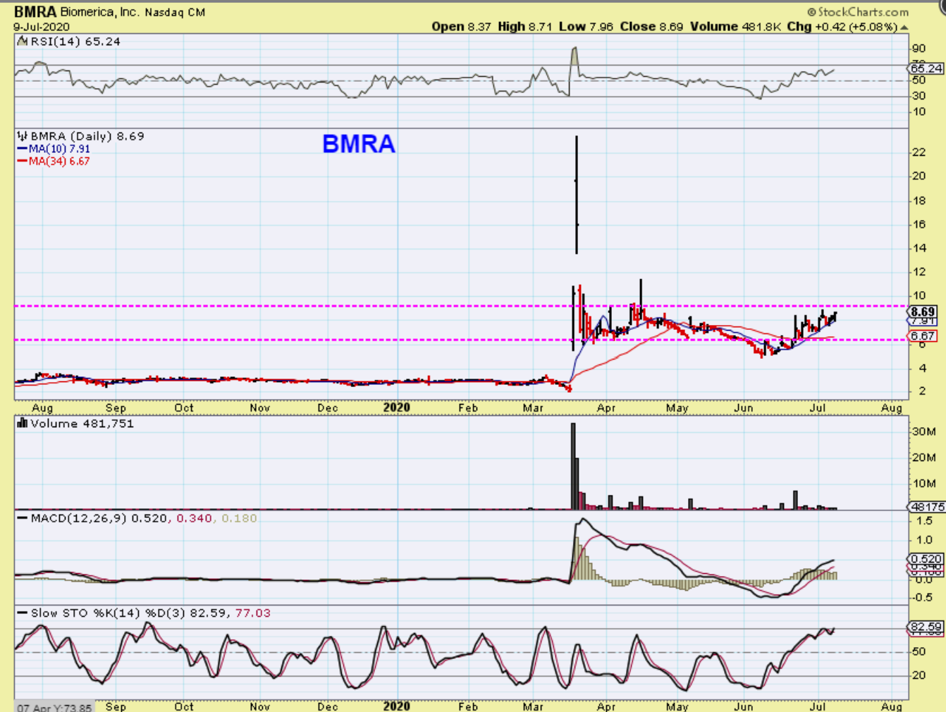The height and width of the screenshot is (712, 946).
Task: Click the Biomerica, Inc. company name
Action: [100, 12]
